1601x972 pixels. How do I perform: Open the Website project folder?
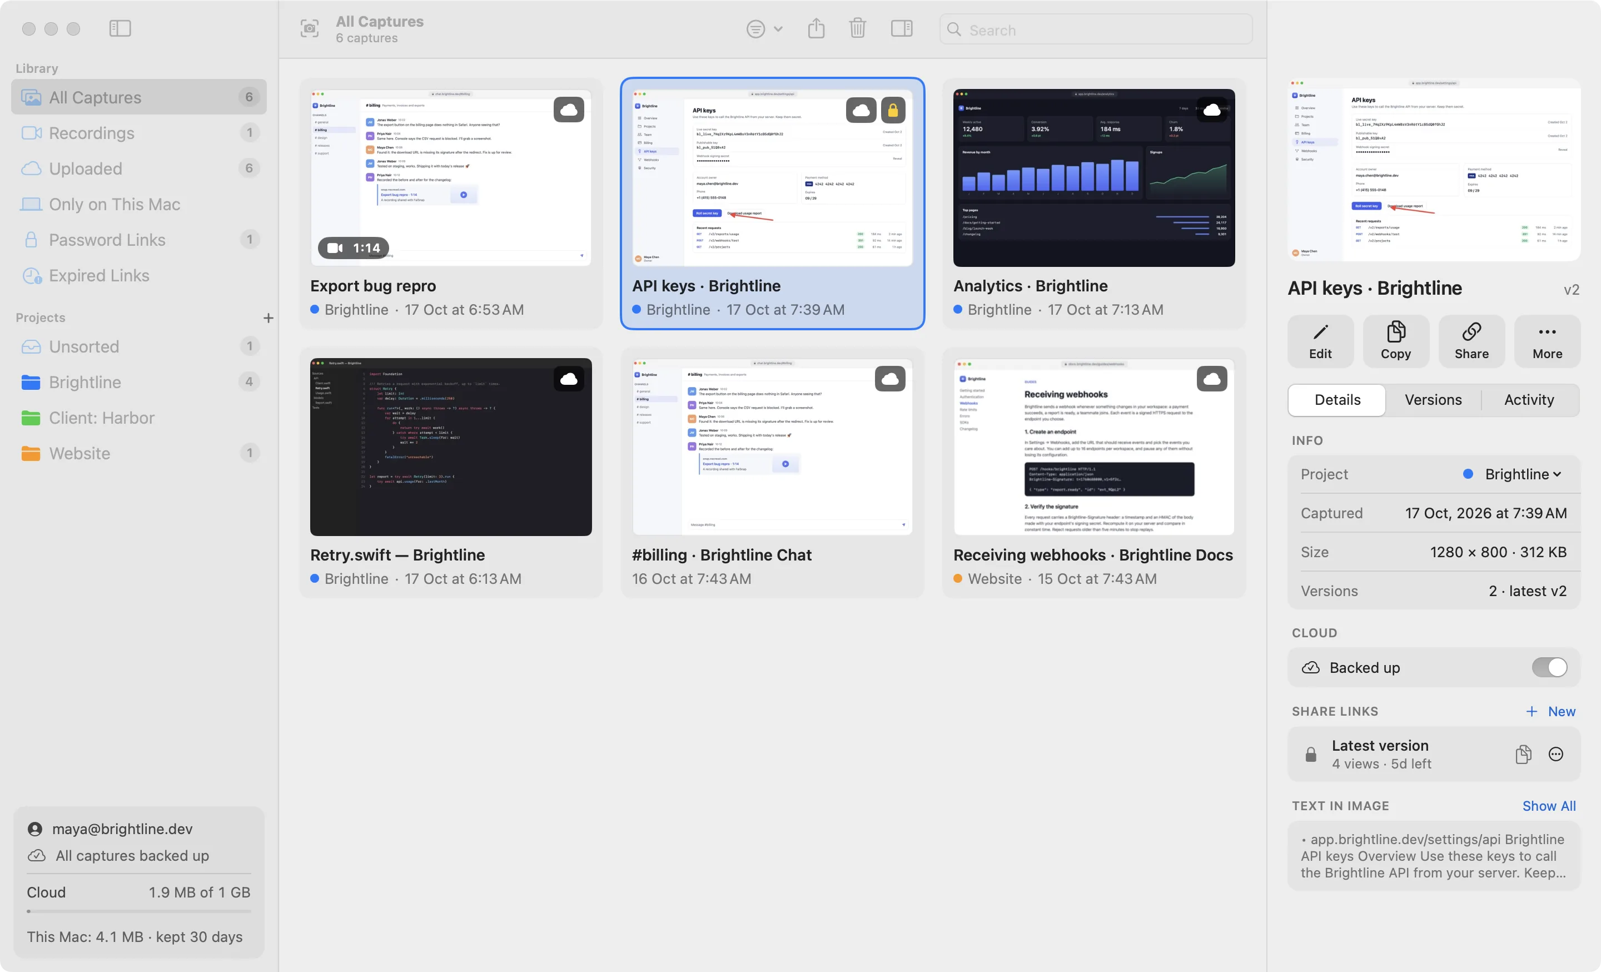click(x=139, y=454)
